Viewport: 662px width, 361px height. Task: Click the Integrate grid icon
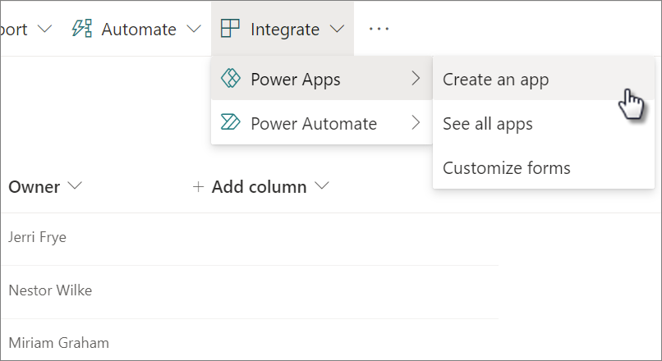pyautogui.click(x=231, y=29)
